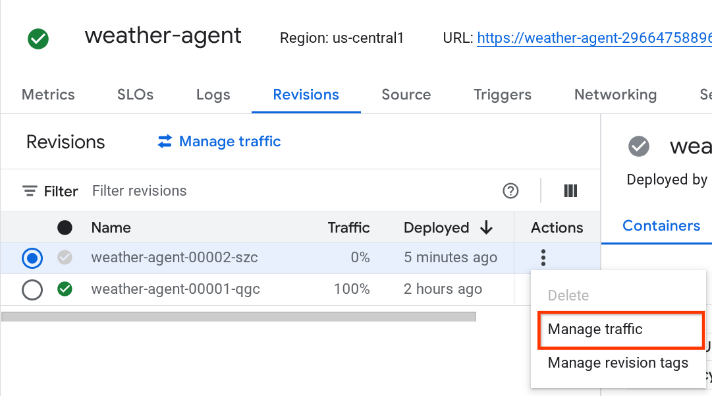Viewport: 712px width, 396px height.
Task: Click gray status icon of weather-agent-00002-szc
Action: tap(65, 258)
